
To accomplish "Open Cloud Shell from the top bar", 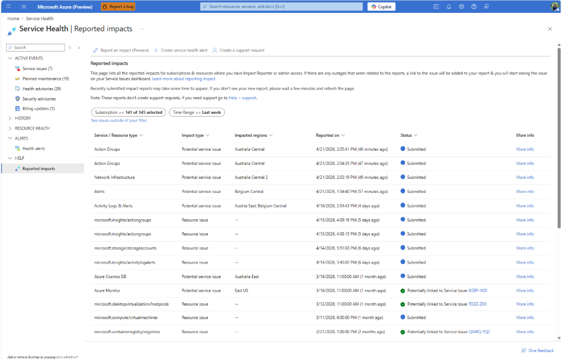I will [x=436, y=6].
